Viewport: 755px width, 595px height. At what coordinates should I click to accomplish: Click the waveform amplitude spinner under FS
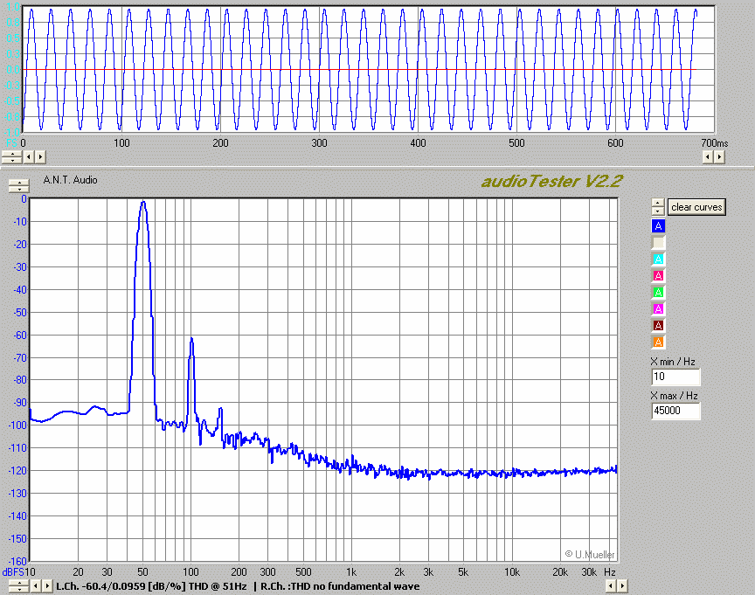[x=11, y=157]
